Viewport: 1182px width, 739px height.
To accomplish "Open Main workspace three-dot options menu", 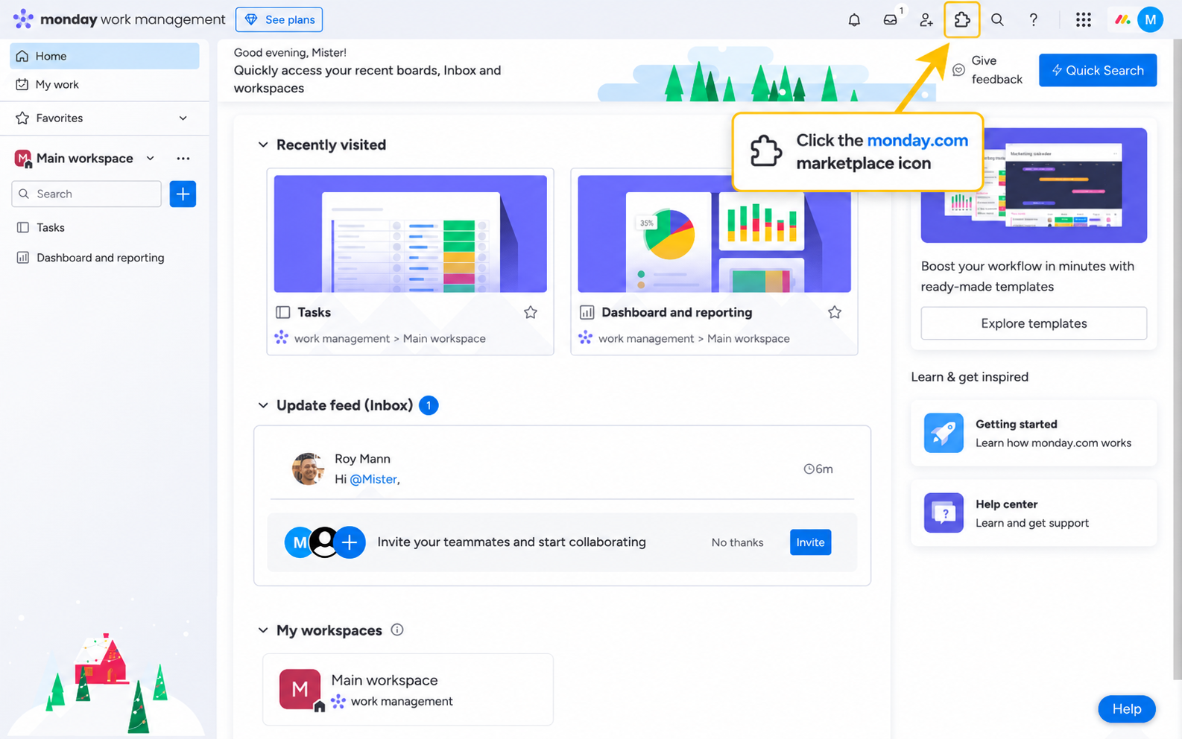I will 183,159.
